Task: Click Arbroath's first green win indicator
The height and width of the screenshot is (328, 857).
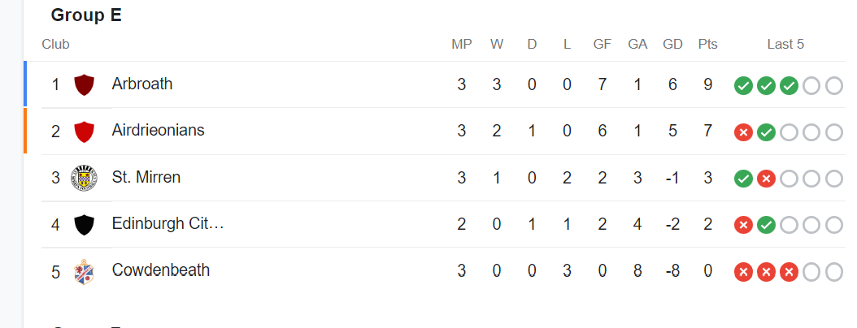Action: [x=743, y=86]
